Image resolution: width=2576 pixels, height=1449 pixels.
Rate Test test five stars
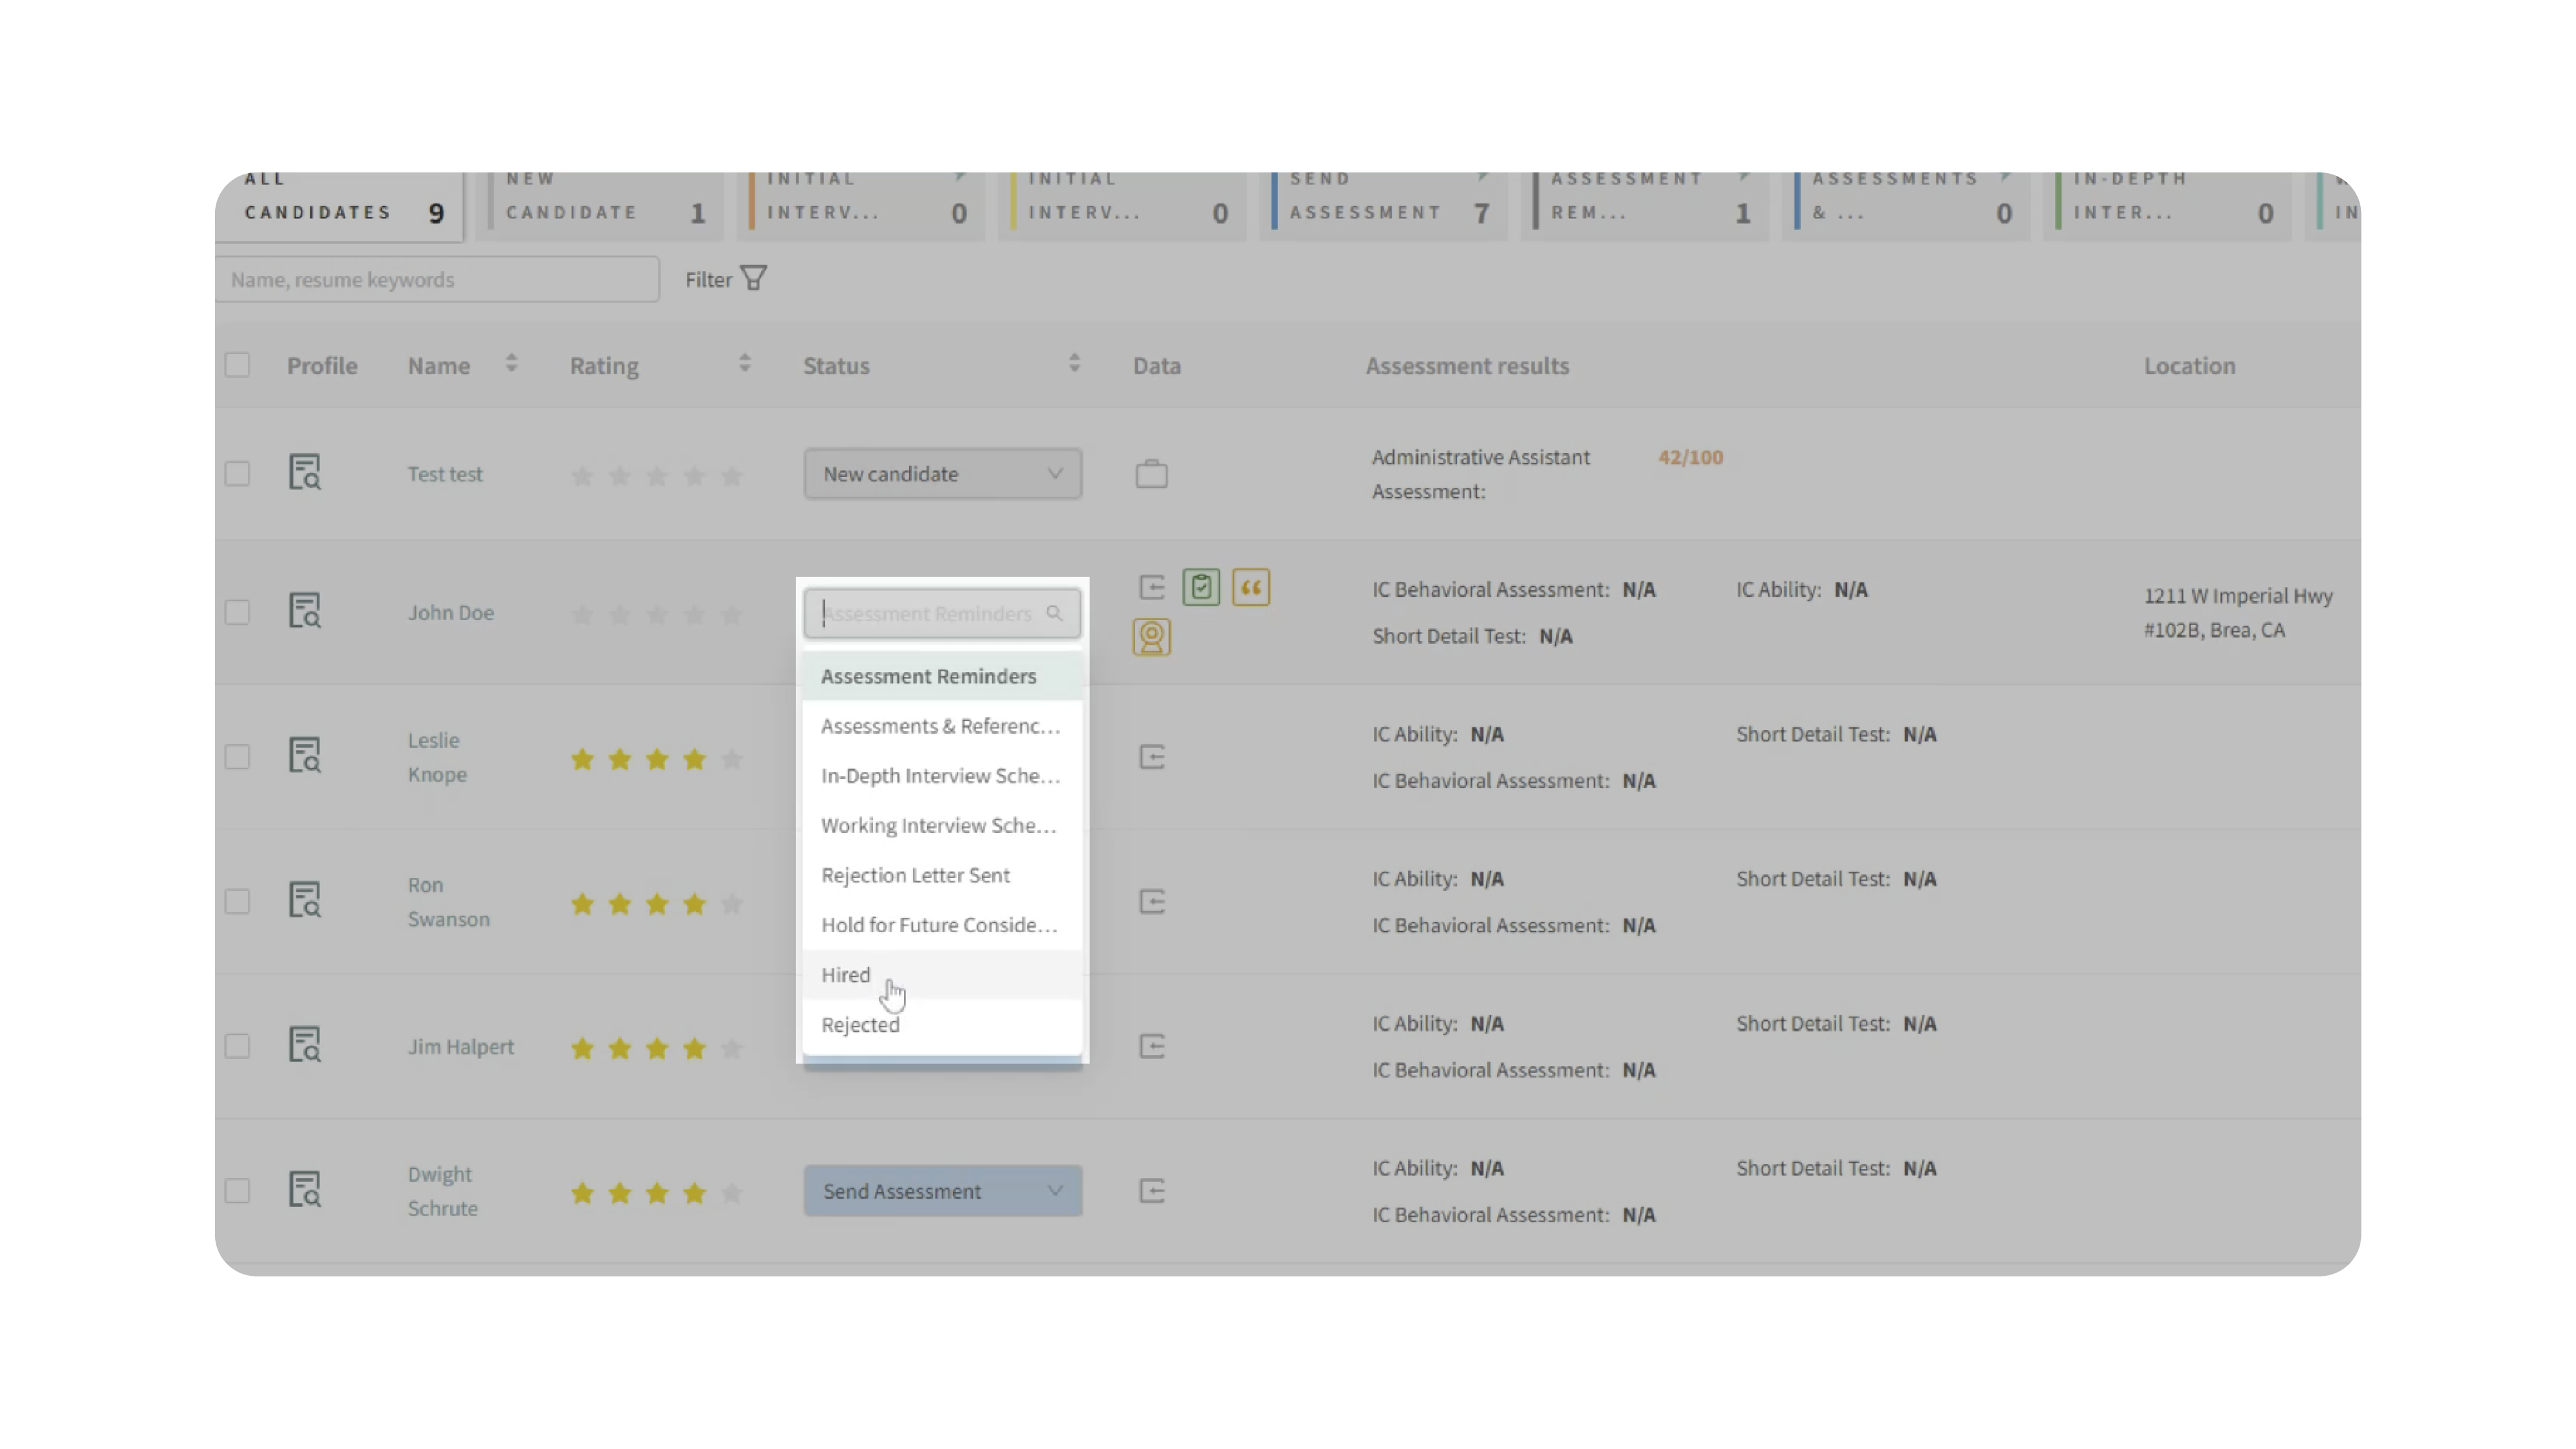[731, 476]
